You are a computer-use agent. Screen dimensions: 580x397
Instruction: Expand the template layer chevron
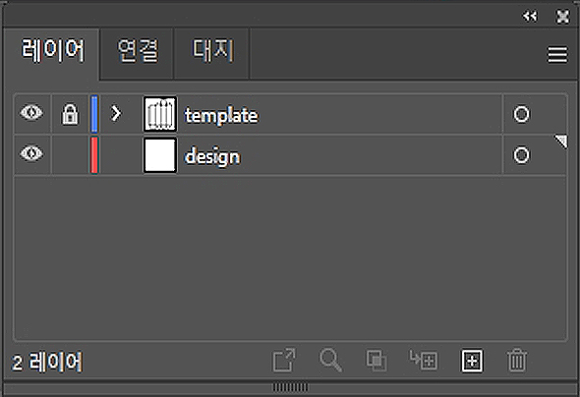(116, 113)
